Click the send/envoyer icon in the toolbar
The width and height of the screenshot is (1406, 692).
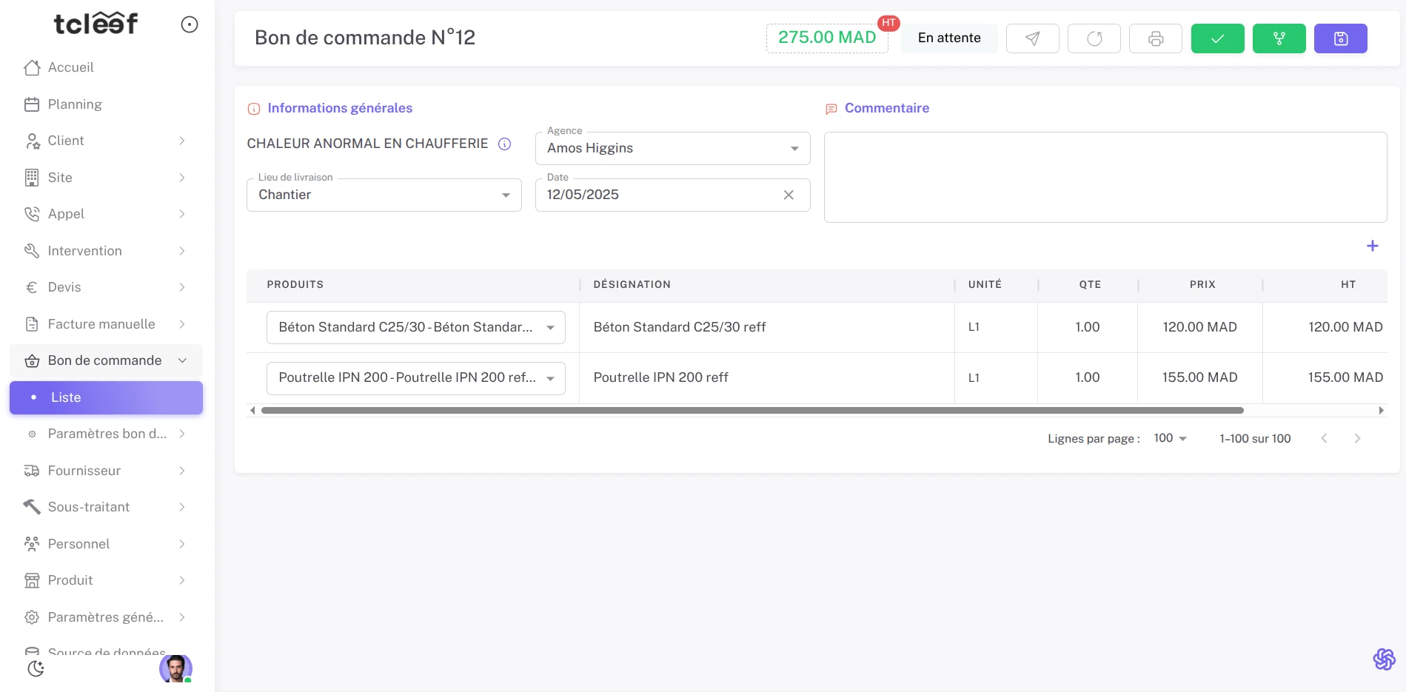pyautogui.click(x=1032, y=38)
